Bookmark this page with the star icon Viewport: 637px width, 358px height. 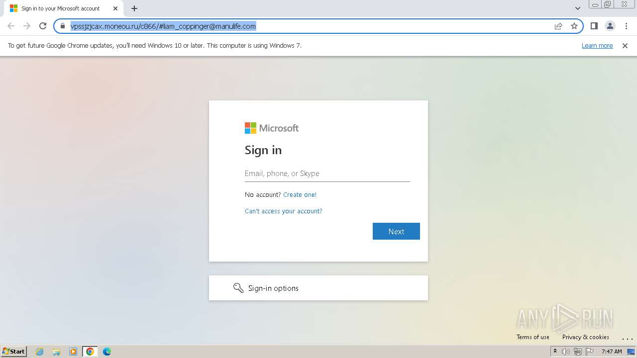pos(574,26)
